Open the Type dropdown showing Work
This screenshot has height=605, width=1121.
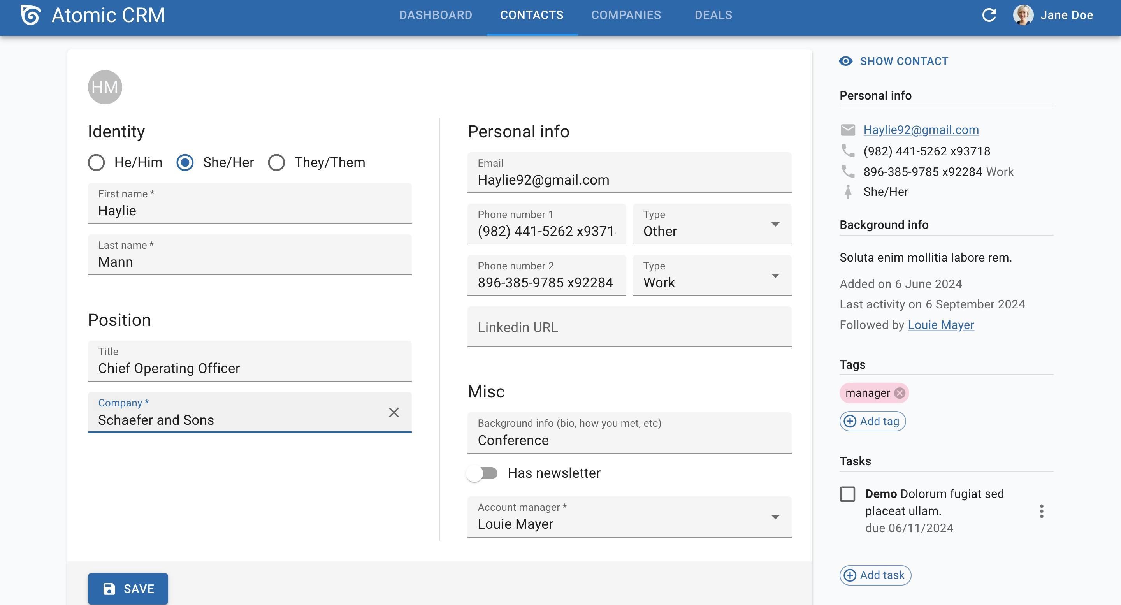712,275
